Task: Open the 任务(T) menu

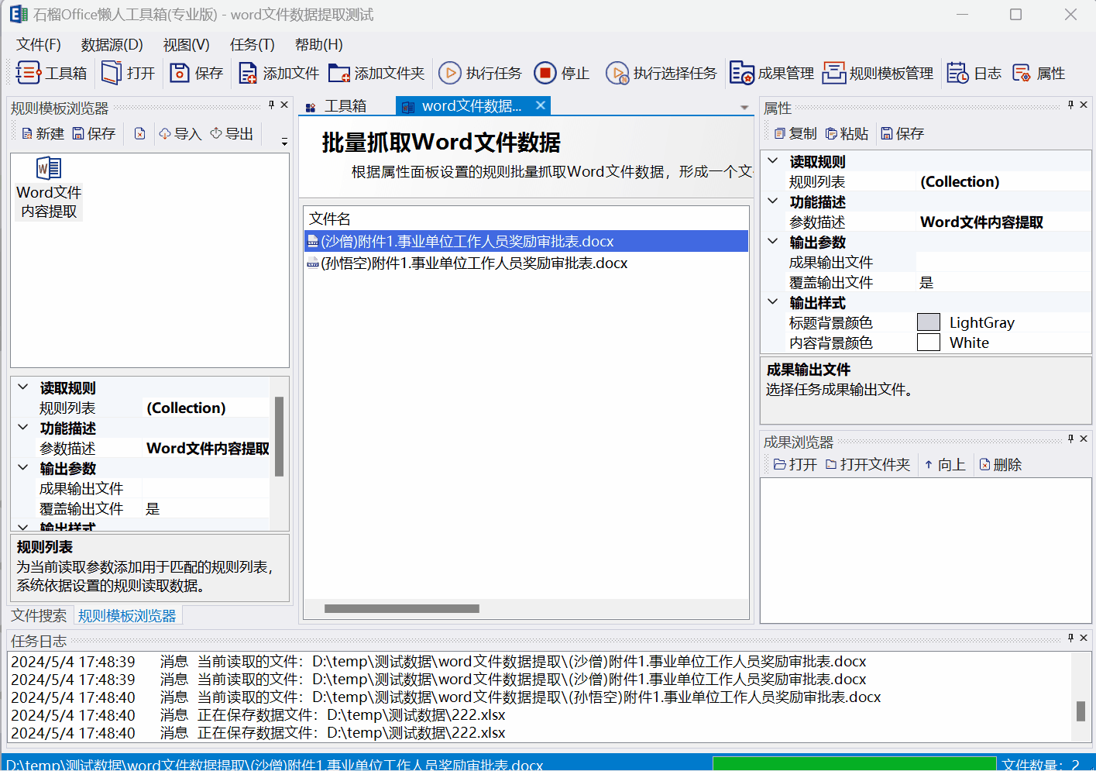Action: click(x=253, y=45)
